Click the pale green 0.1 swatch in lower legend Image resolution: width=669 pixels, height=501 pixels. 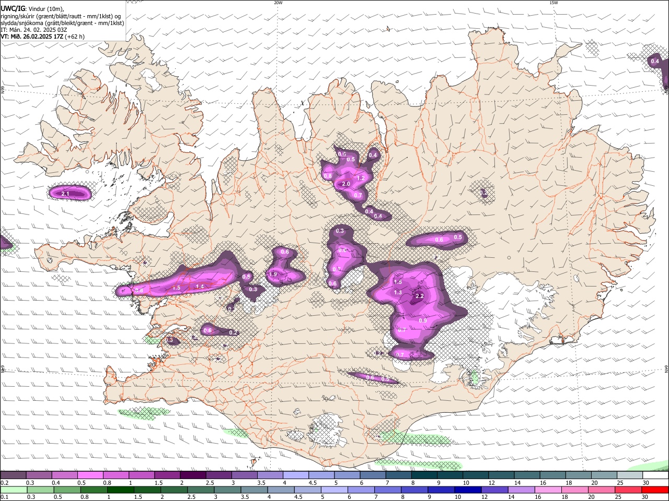tap(13, 490)
